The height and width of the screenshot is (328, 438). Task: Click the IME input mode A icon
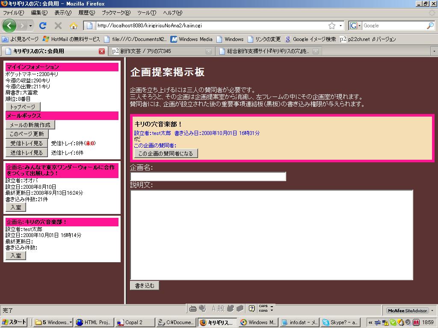tap(214, 308)
